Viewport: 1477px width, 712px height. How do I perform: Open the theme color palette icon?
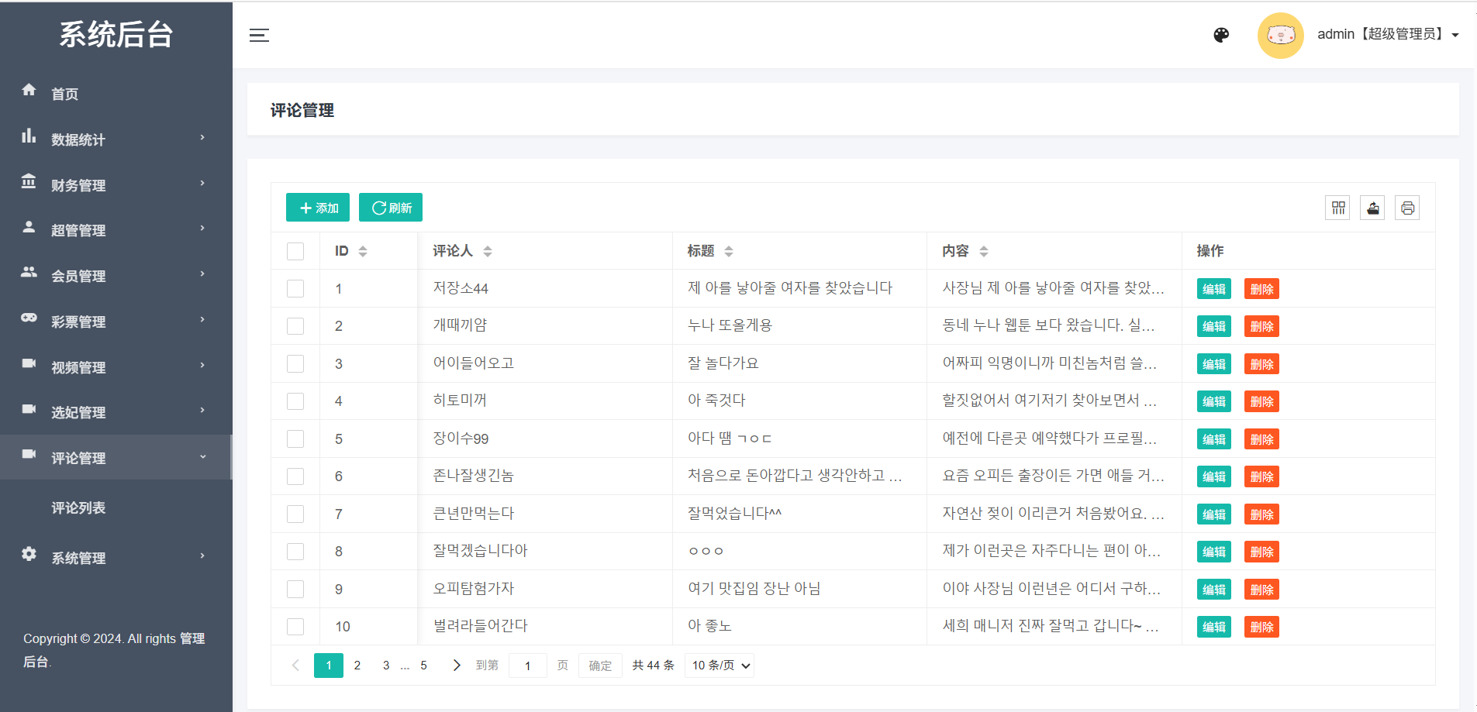[x=1221, y=35]
